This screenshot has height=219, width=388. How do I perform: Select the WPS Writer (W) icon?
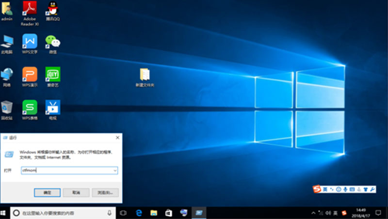[x=30, y=42]
